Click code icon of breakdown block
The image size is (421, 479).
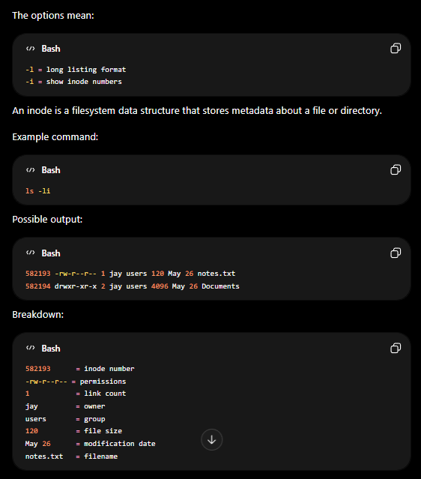point(30,348)
